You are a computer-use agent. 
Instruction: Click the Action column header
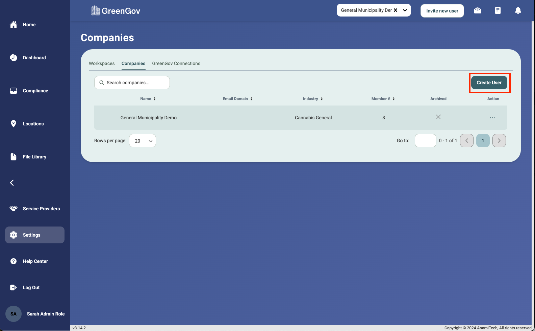click(x=493, y=99)
